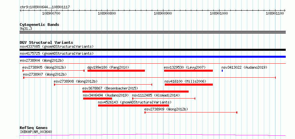Viewport: 295px width, 139px height.
Task: Select the red nsv3406494 variant bar
Action: 98,99
